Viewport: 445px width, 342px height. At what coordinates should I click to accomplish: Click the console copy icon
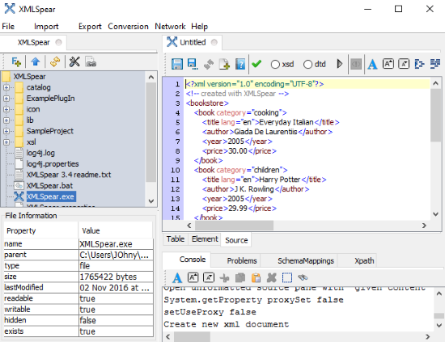click(240, 278)
